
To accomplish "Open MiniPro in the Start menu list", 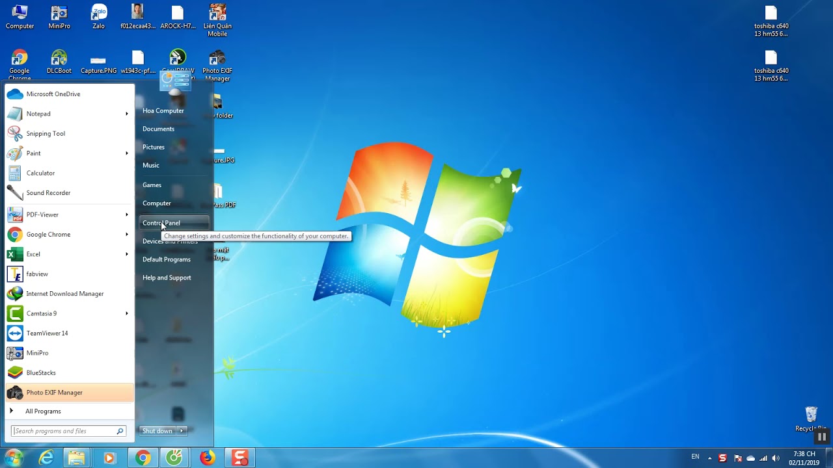I will coord(69,353).
